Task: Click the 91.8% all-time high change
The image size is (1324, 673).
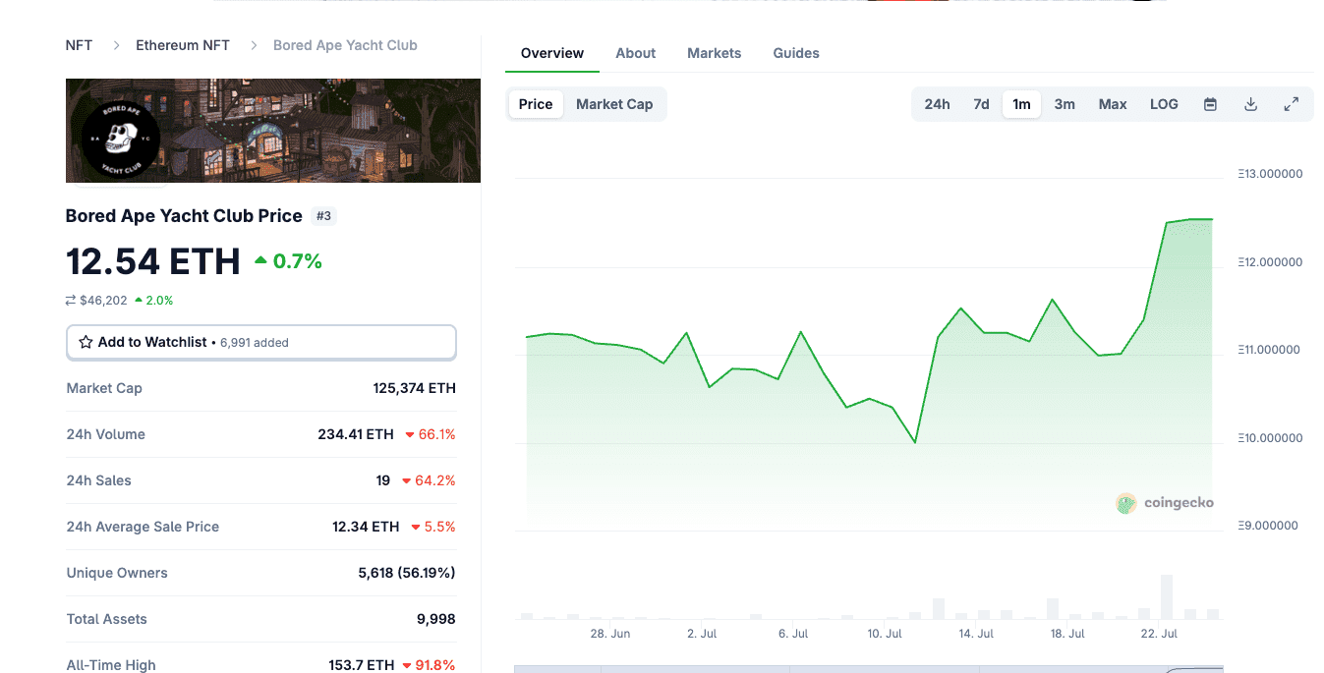Action: 430,665
